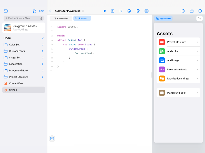Open the more options ellipsis menu

pos(200,11)
